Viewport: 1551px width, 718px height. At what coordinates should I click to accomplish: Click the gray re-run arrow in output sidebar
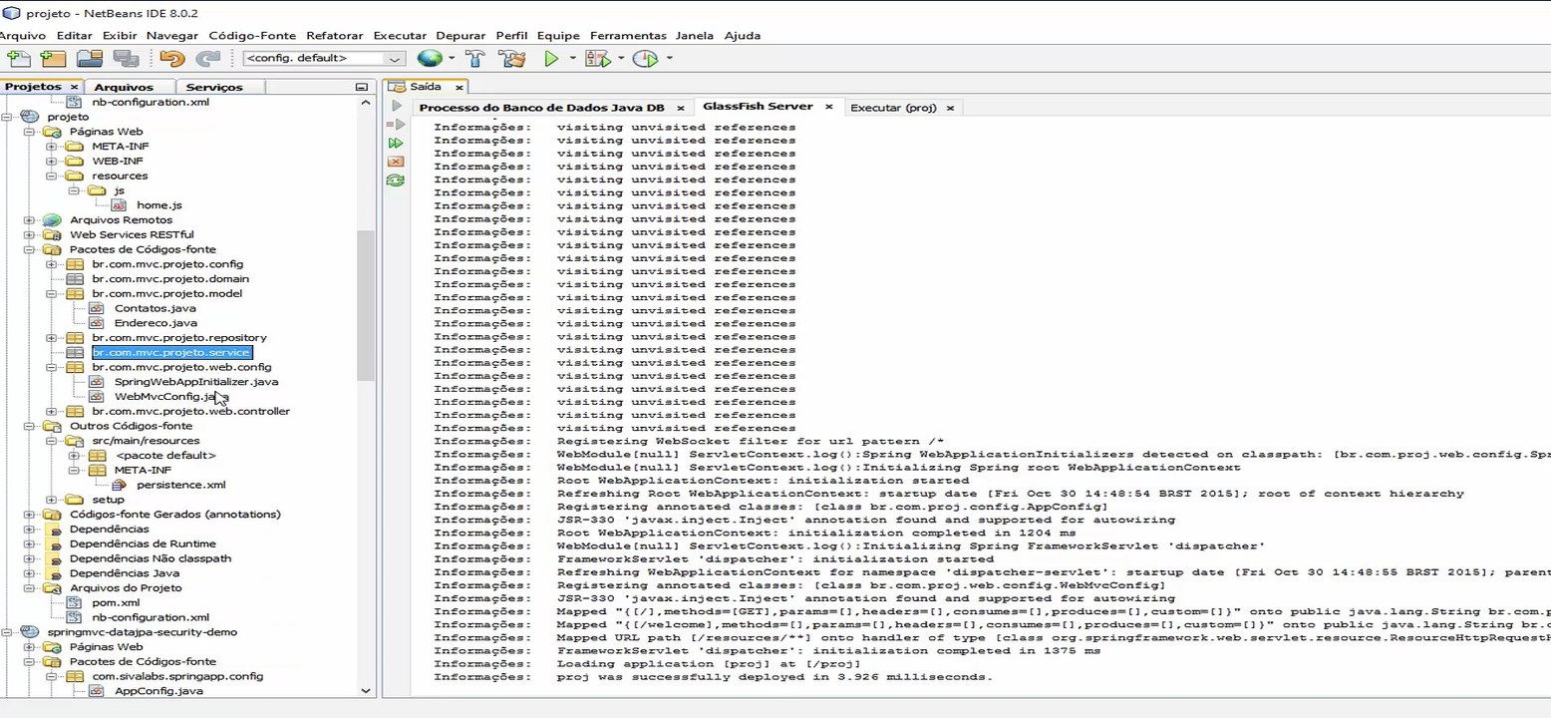pyautogui.click(x=396, y=106)
